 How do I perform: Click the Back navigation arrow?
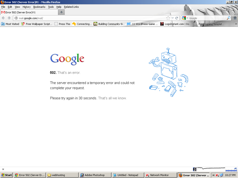tap(3, 18)
